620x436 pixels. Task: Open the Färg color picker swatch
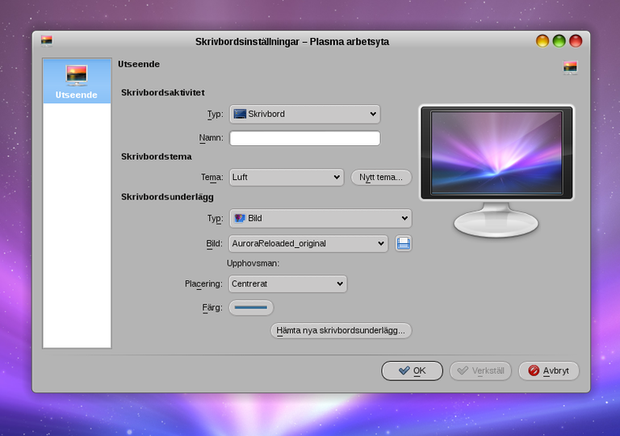(x=251, y=308)
